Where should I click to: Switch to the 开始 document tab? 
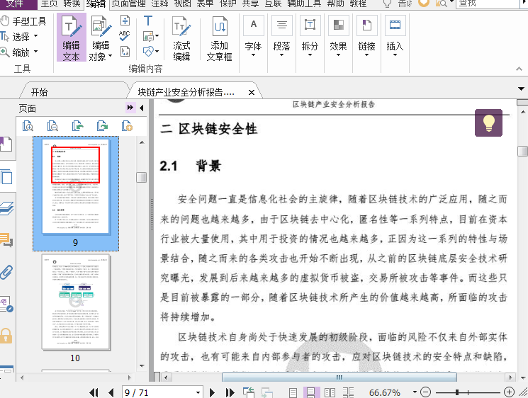coord(40,92)
